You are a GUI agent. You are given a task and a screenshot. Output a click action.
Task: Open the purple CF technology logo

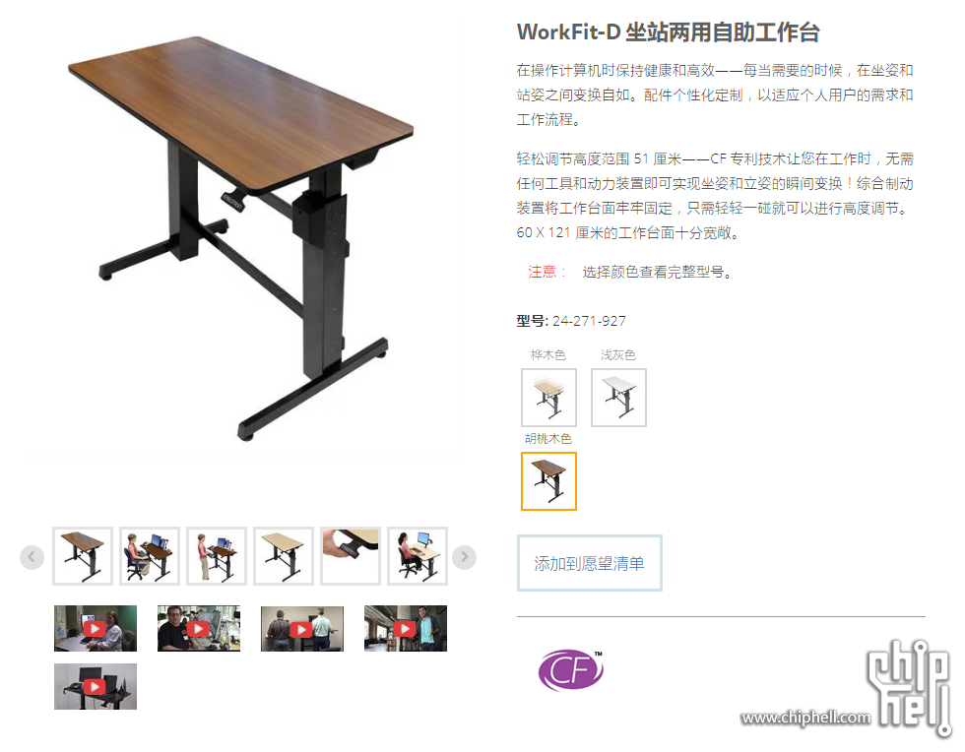pos(570,670)
